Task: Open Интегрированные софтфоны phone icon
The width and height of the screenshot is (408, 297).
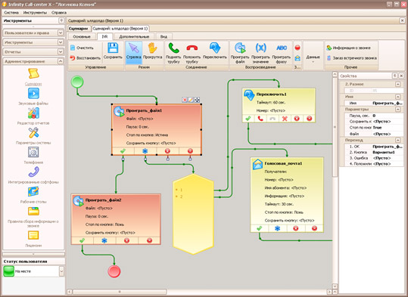Action: click(x=33, y=175)
